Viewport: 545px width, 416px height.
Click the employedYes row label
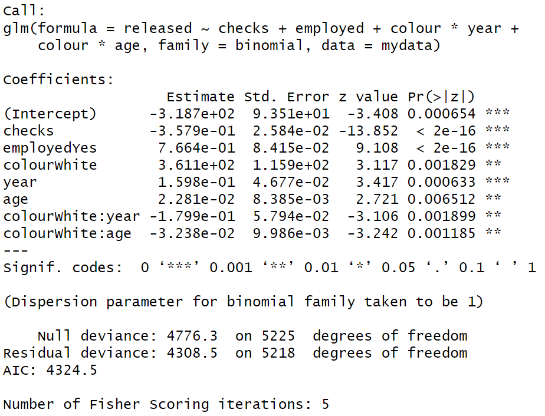click(x=50, y=148)
